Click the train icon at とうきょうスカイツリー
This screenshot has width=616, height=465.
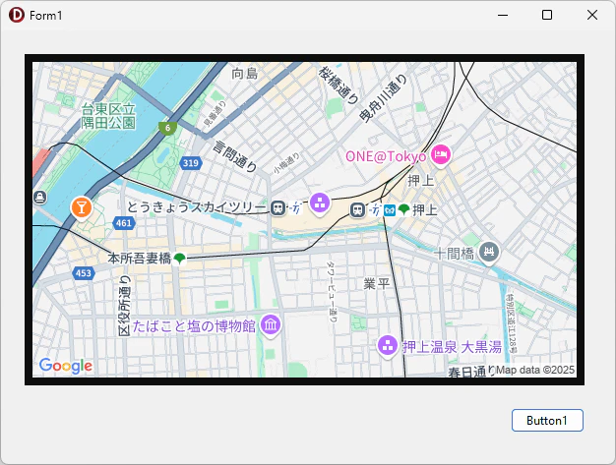click(x=278, y=207)
